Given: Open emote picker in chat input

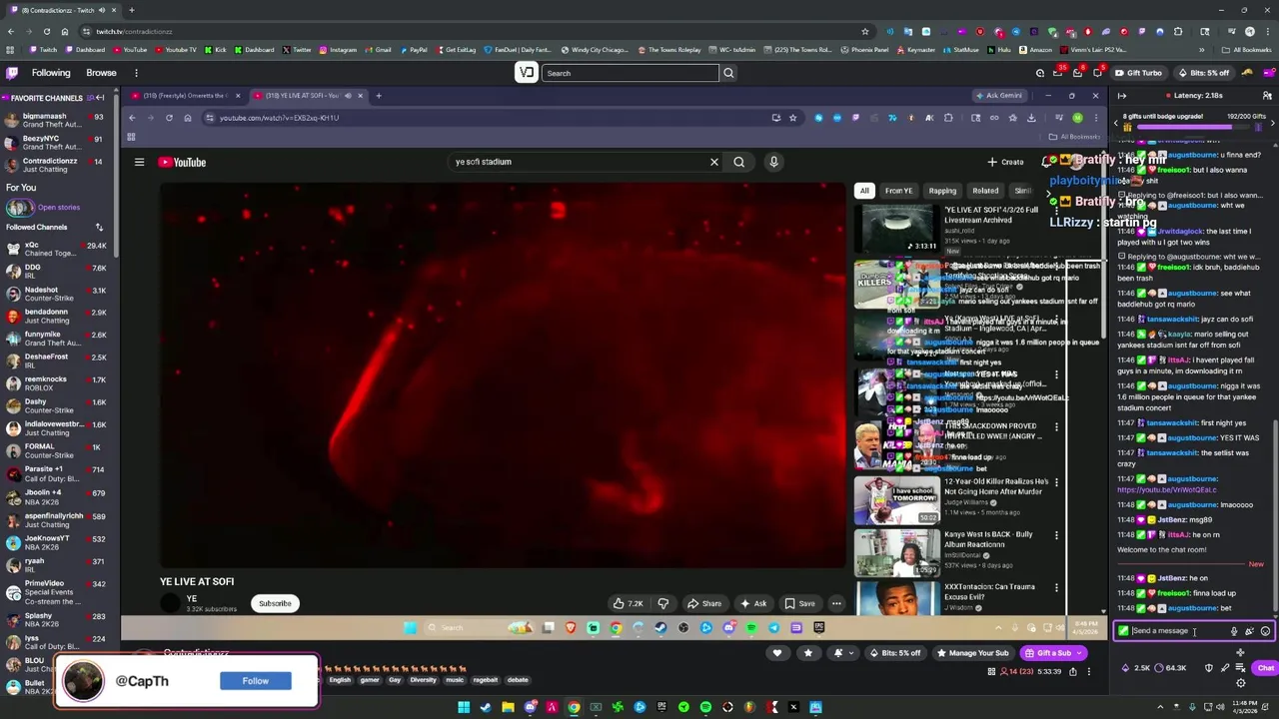Looking at the screenshot, I should click(1265, 631).
